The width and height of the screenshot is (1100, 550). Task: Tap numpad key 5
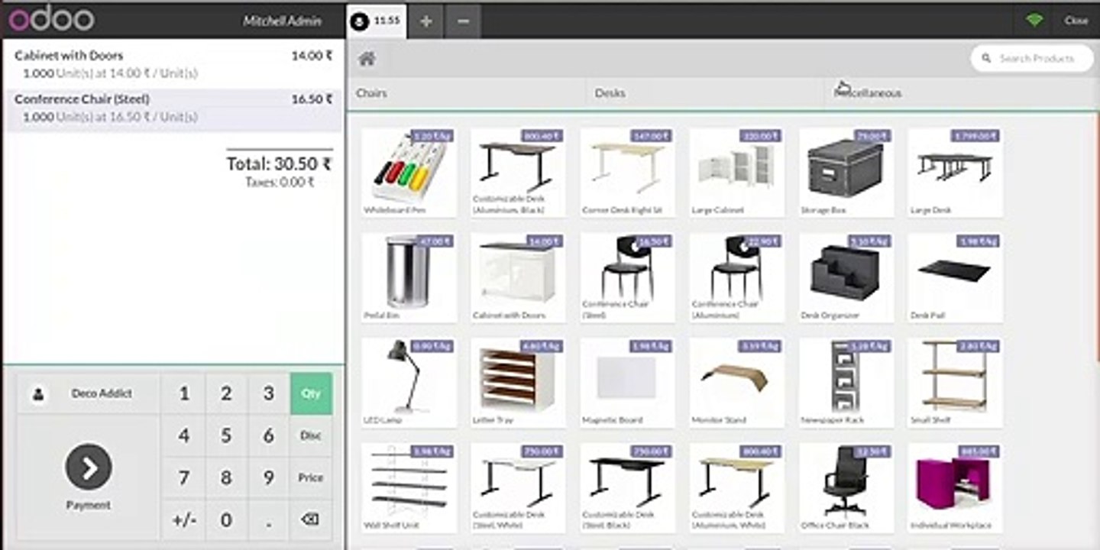226,435
